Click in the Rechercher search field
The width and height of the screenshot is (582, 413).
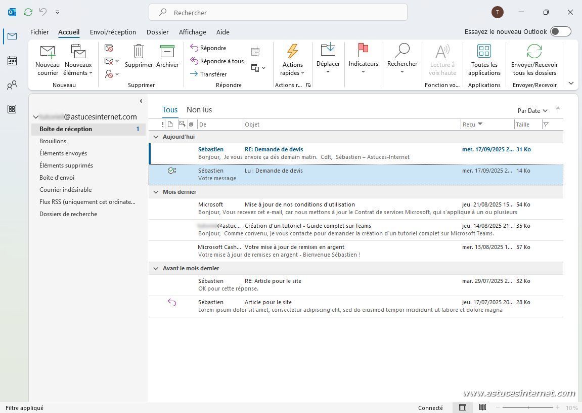point(278,13)
